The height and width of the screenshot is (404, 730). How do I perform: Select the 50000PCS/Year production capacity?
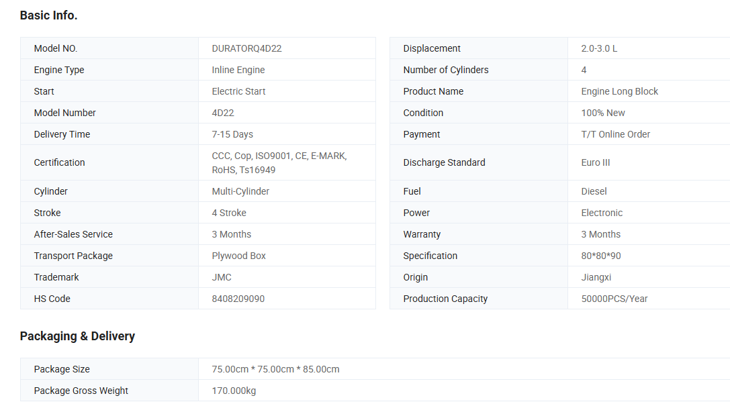(x=614, y=299)
